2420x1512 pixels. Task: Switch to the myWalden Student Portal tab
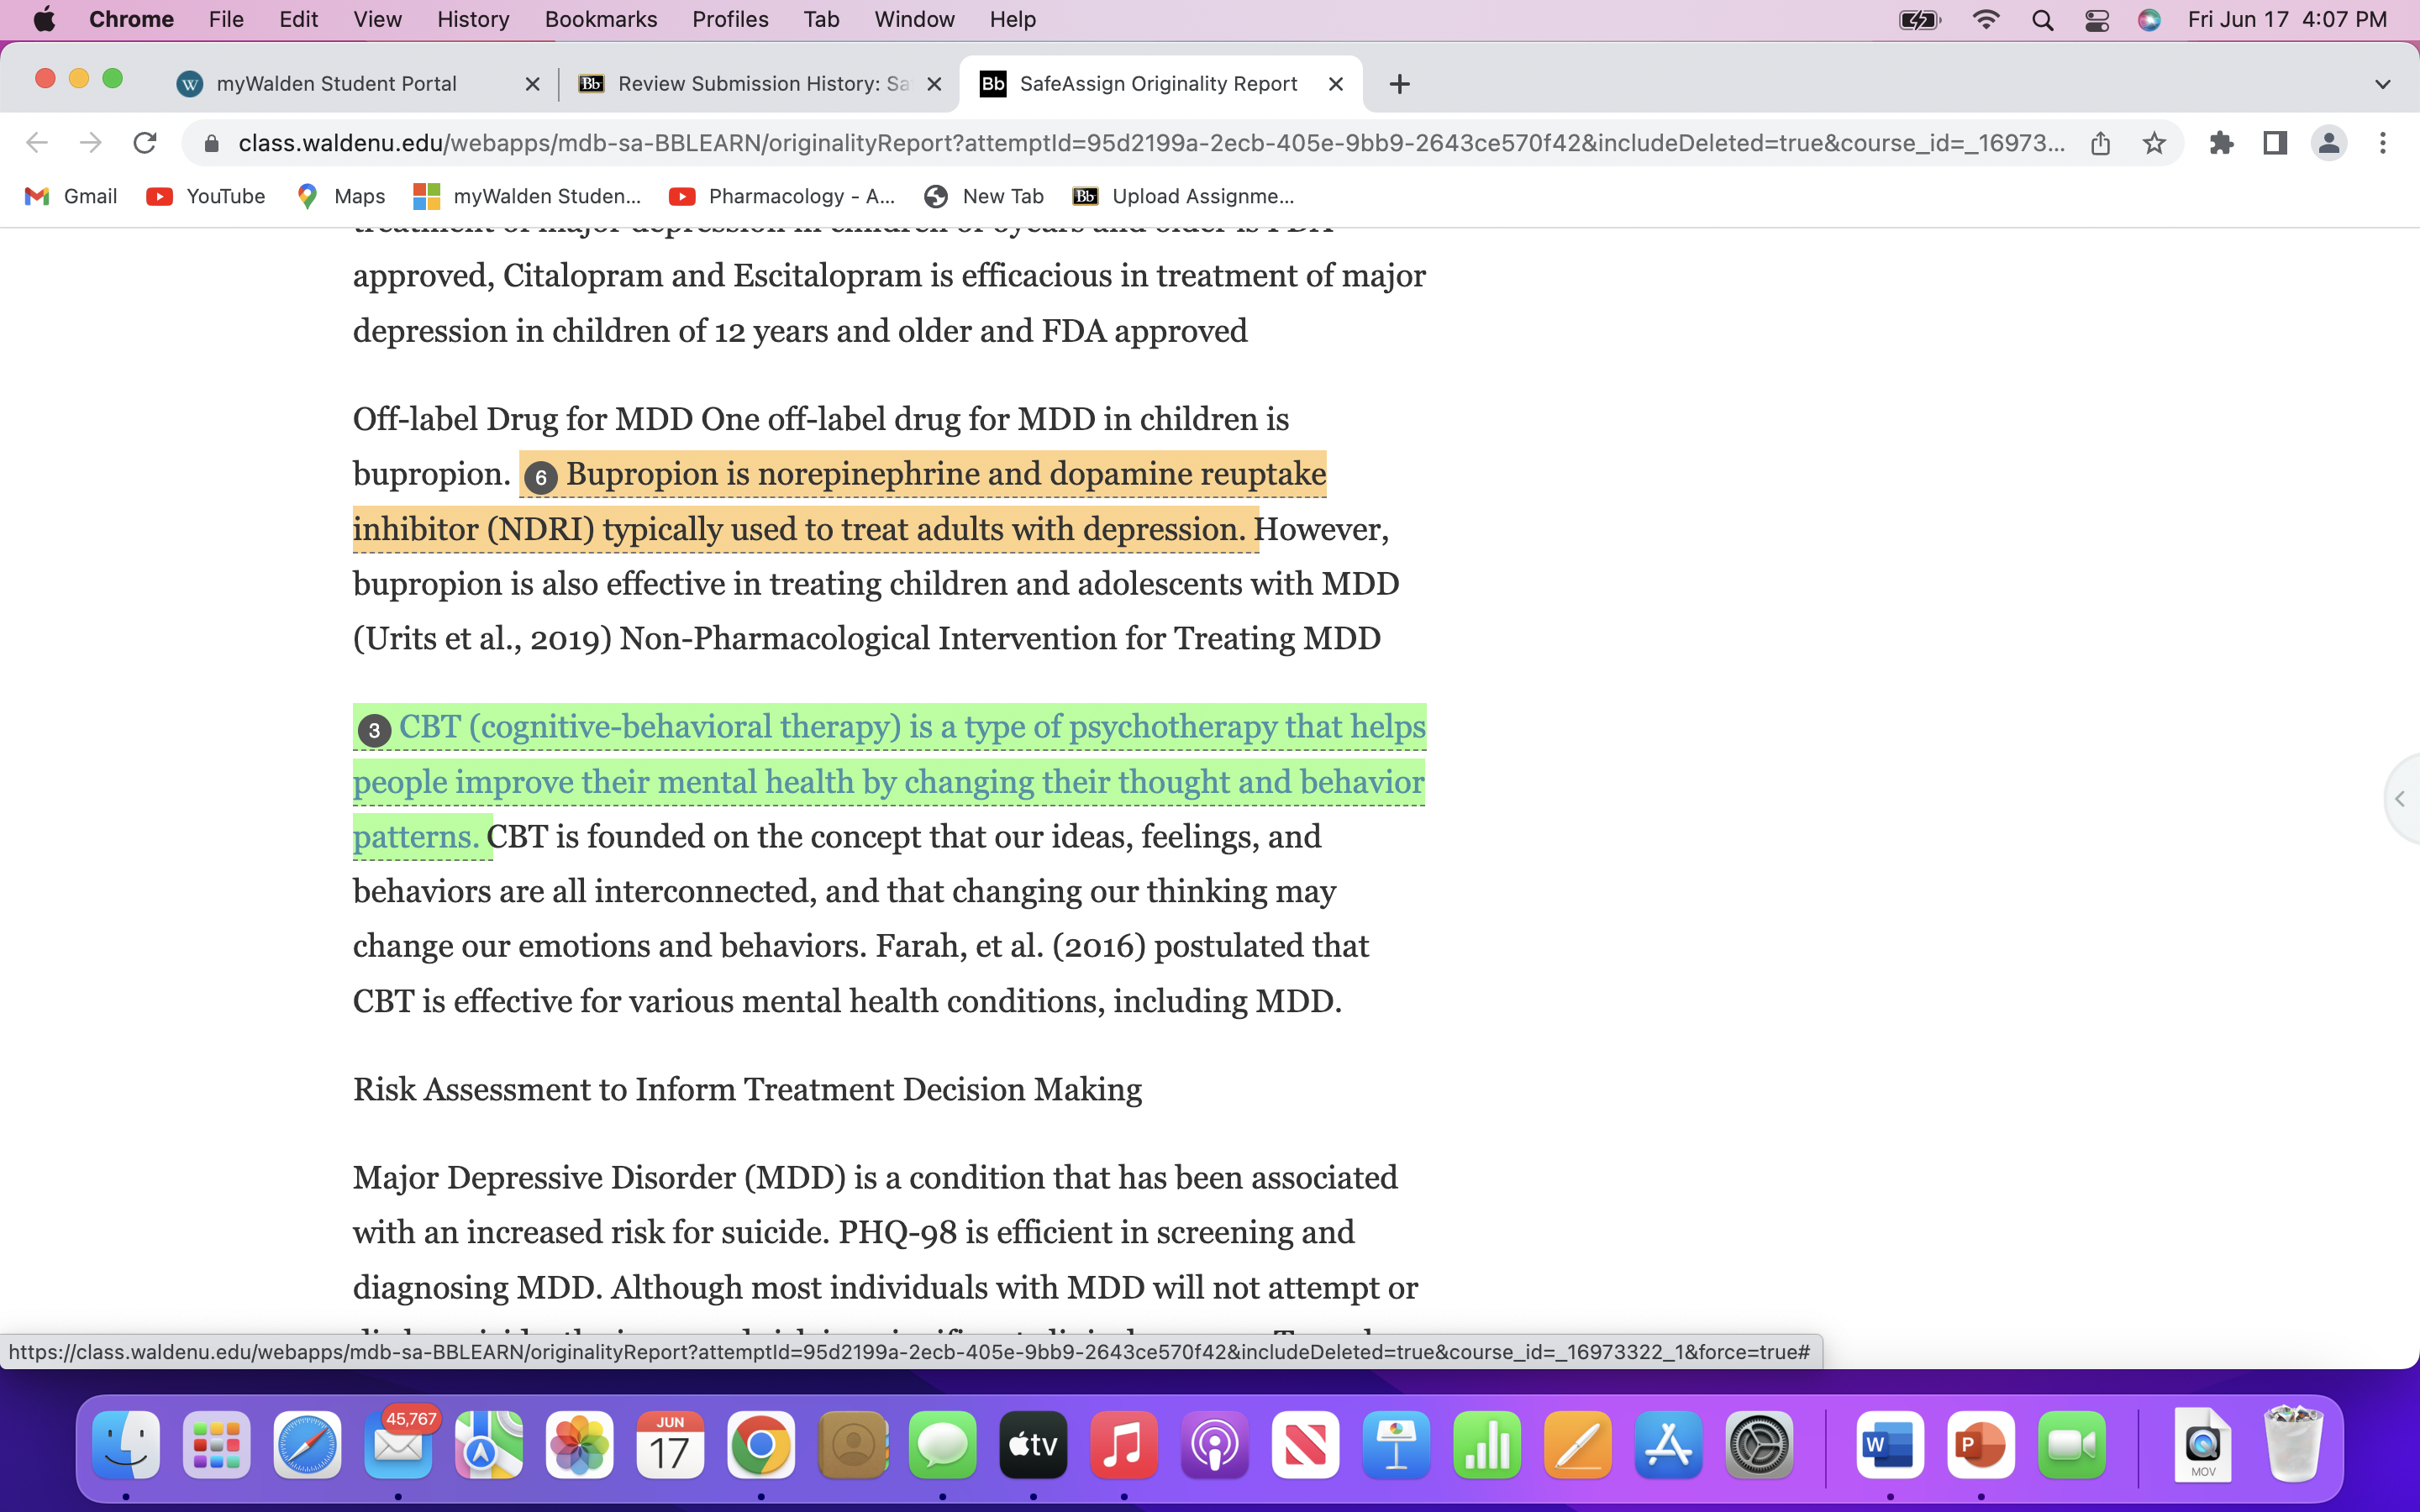336,84
